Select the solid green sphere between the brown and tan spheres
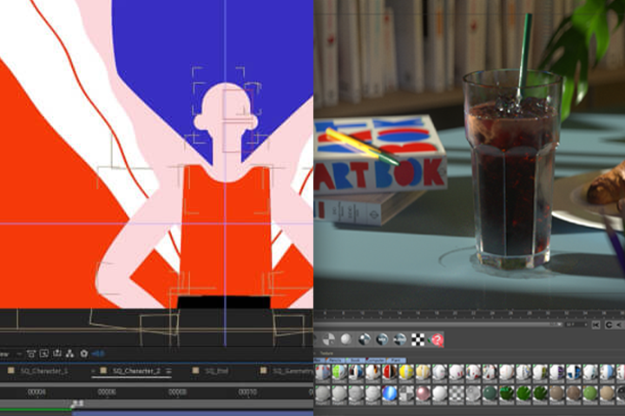Viewport: 625px width, 416px height. tap(590, 393)
